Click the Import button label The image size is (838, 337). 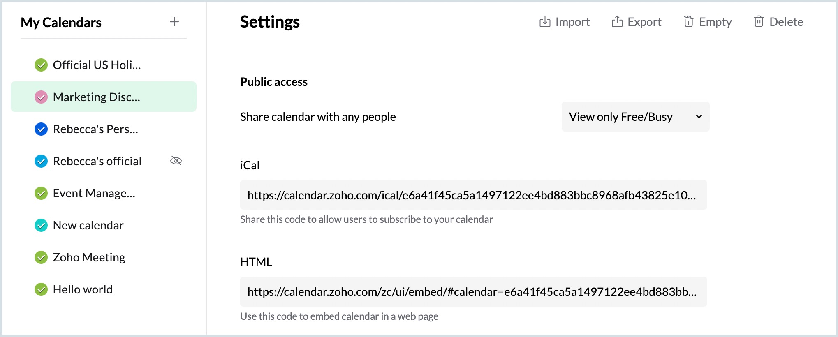click(x=572, y=22)
